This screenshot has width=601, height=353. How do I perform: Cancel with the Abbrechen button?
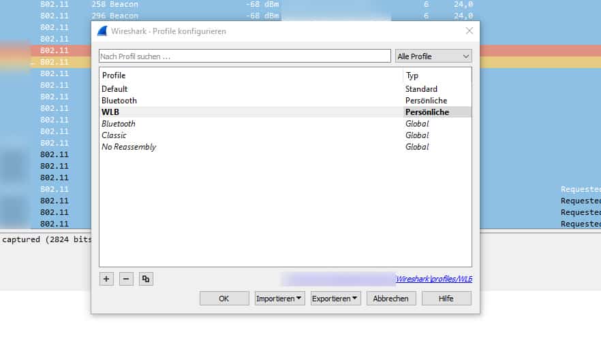coord(391,299)
